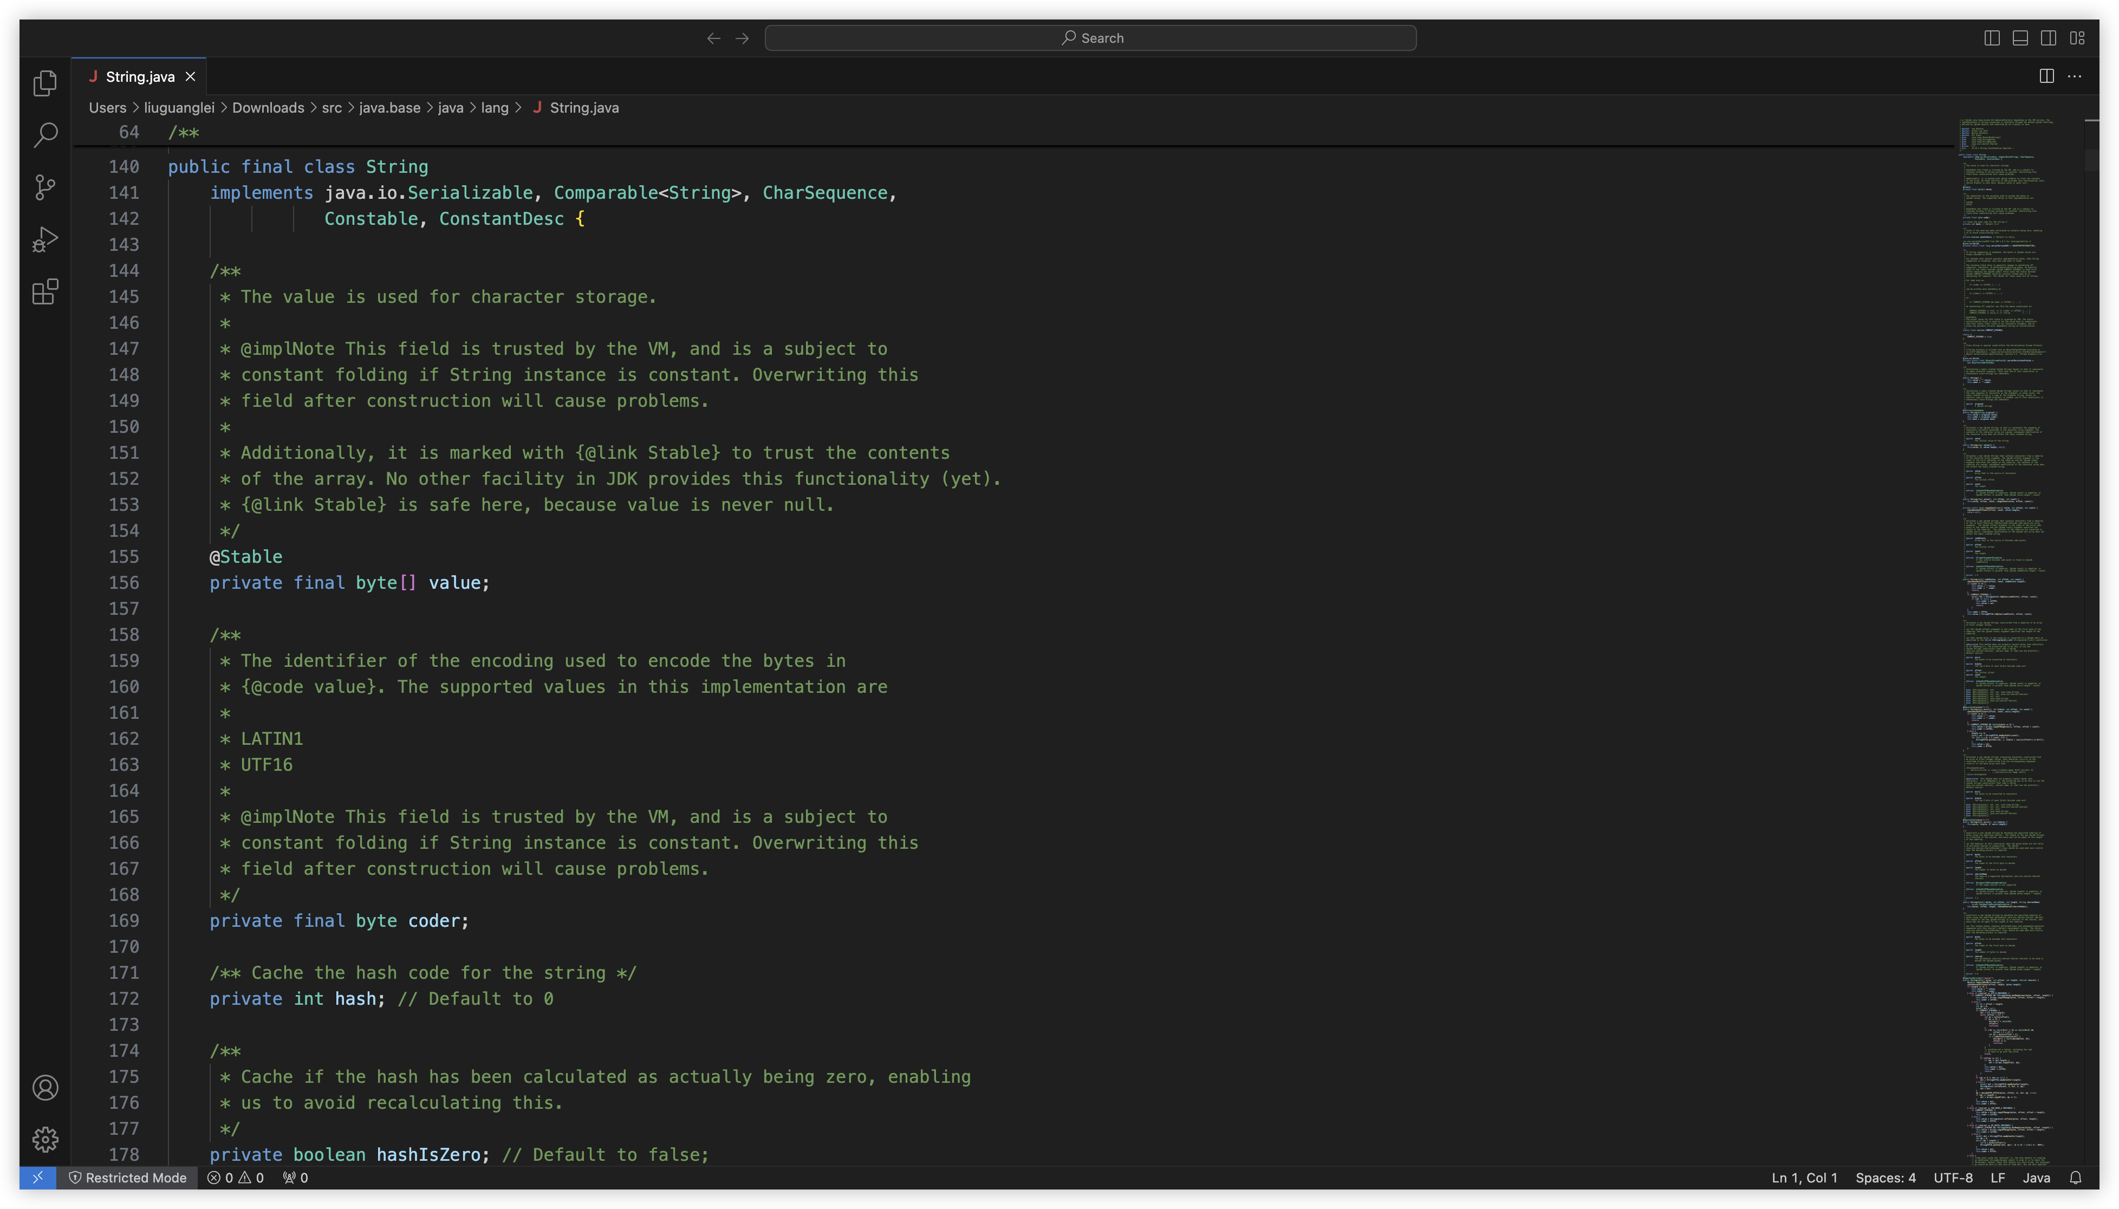Toggle the bottom panel layout button
2119x1209 pixels.
pyautogui.click(x=2020, y=38)
